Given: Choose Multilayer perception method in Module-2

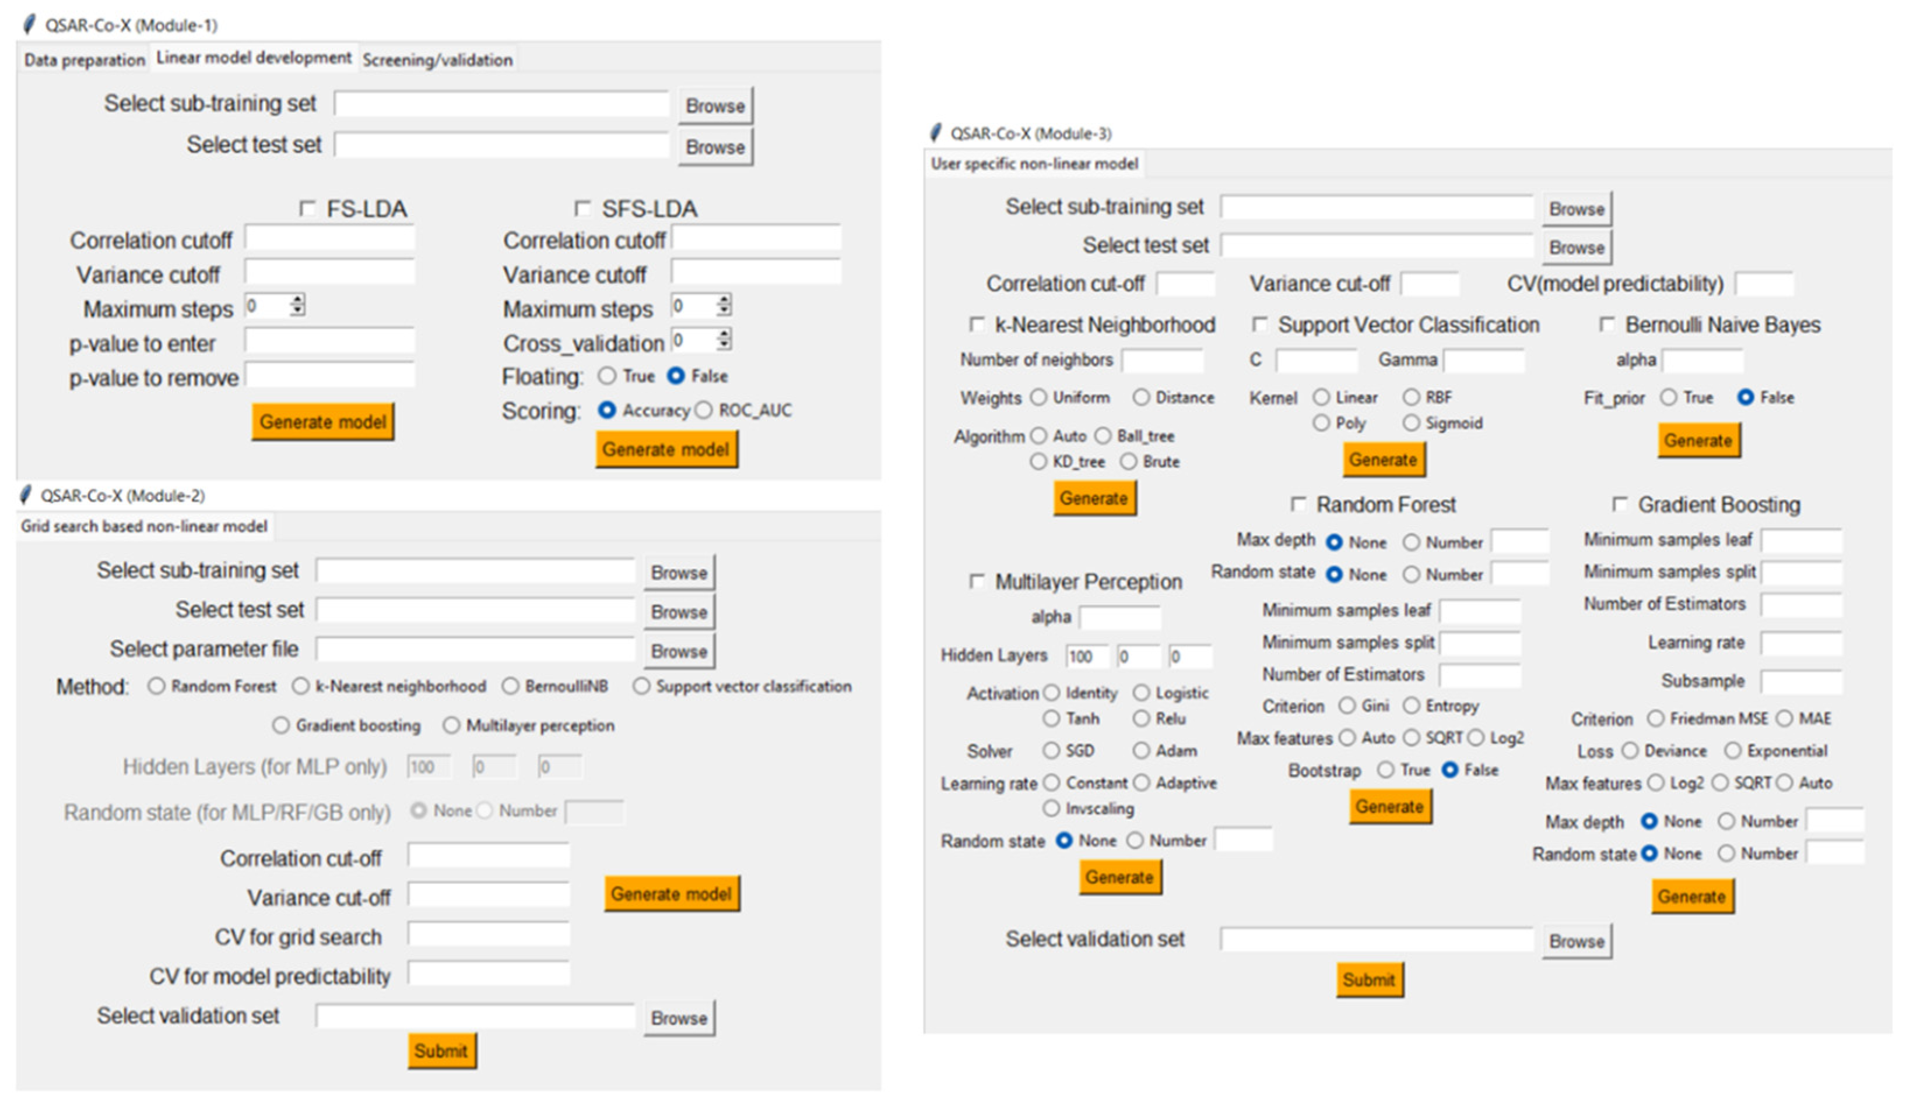Looking at the screenshot, I should click(451, 725).
